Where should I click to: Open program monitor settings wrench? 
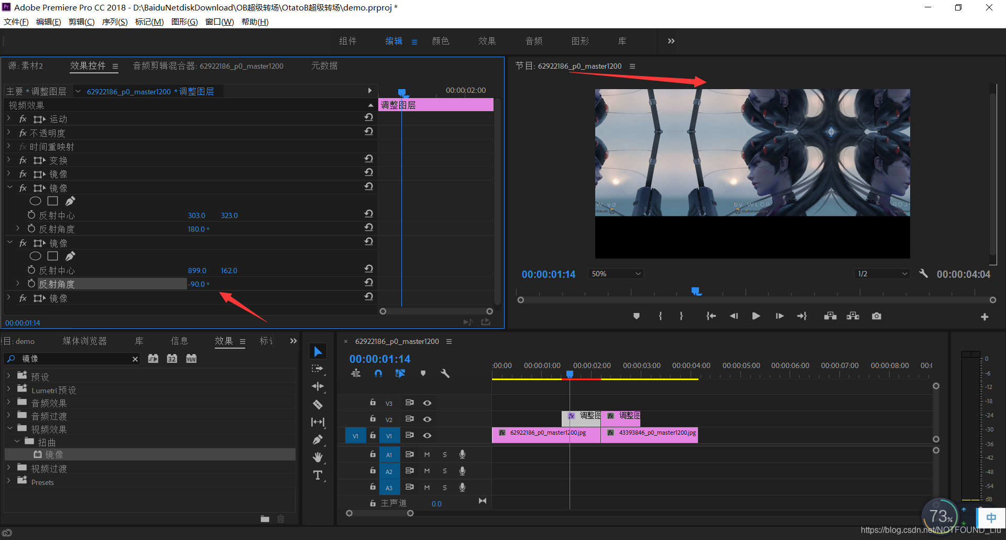923,274
